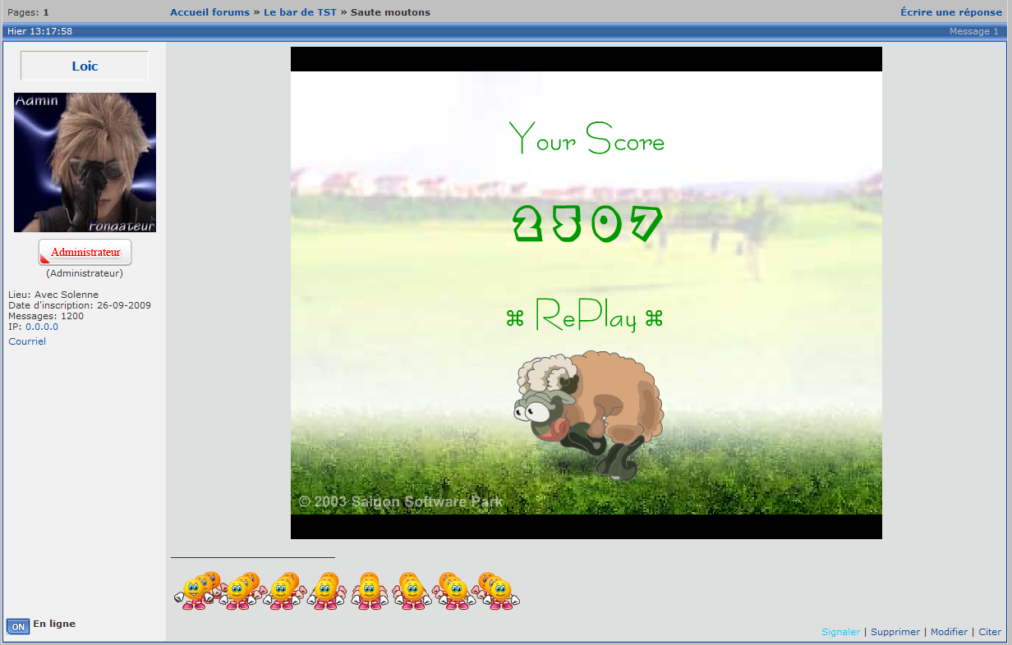The image size is (1012, 645).
Task: Edit the post with Modifier
Action: point(949,632)
